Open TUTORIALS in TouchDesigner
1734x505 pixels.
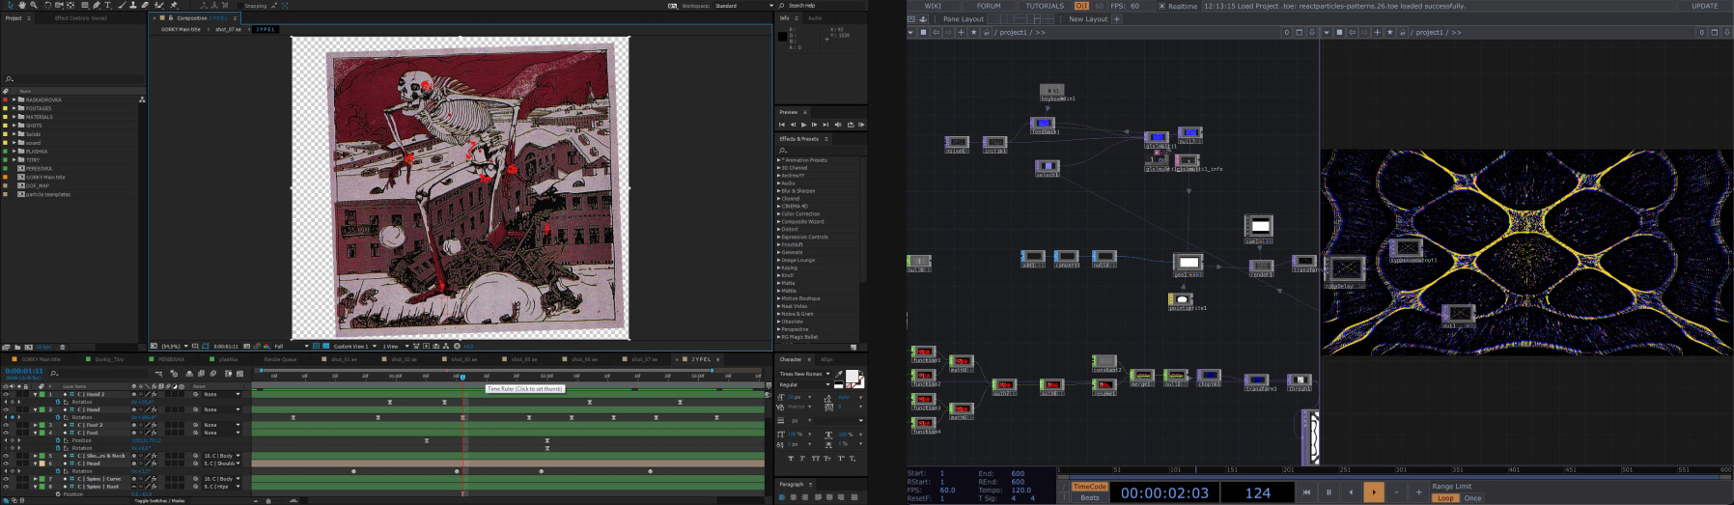point(1045,6)
